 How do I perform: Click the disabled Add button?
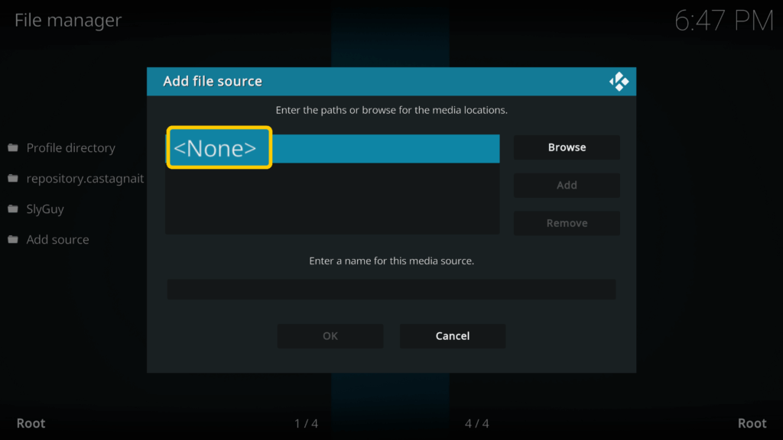[x=567, y=185]
